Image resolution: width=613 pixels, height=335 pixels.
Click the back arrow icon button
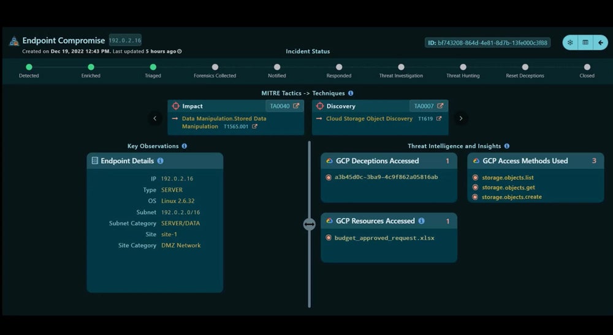[601, 42]
